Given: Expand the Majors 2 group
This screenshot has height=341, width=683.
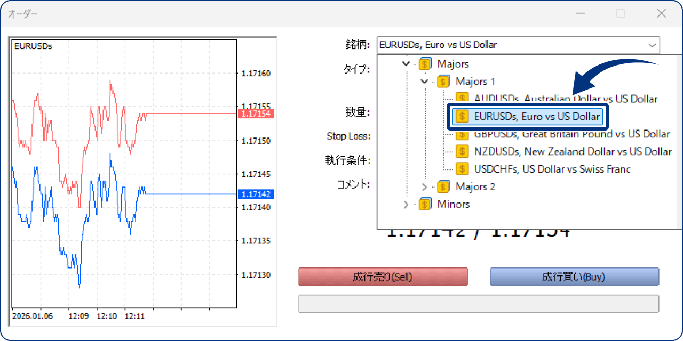Looking at the screenshot, I should click(x=424, y=186).
